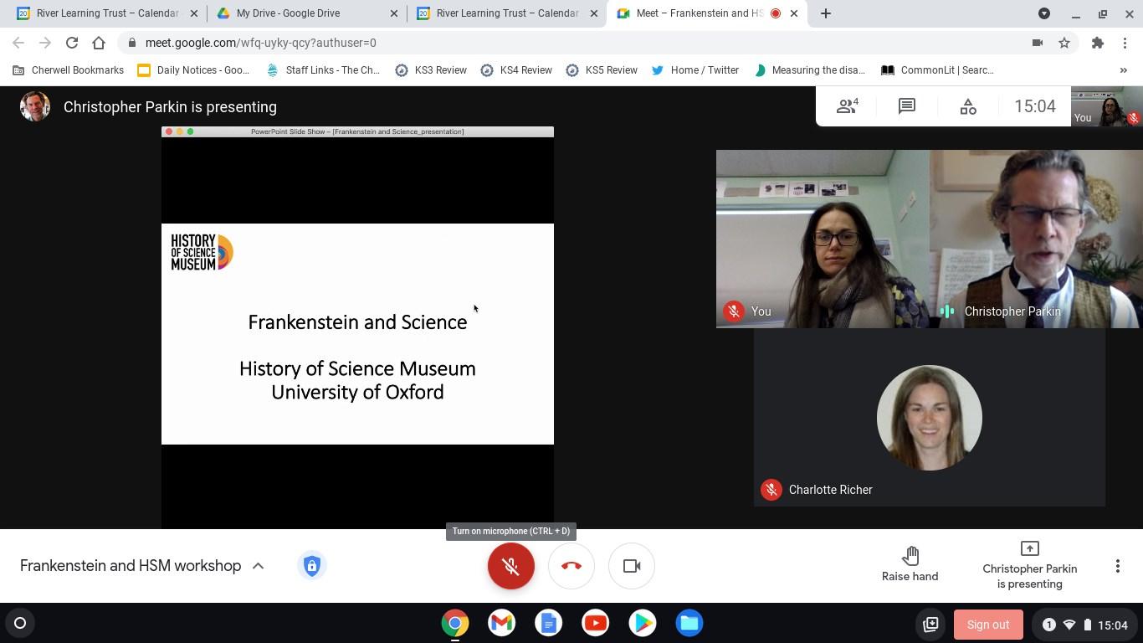This screenshot has width=1143, height=643.
Task: Go to the browser home page
Action: point(99,43)
